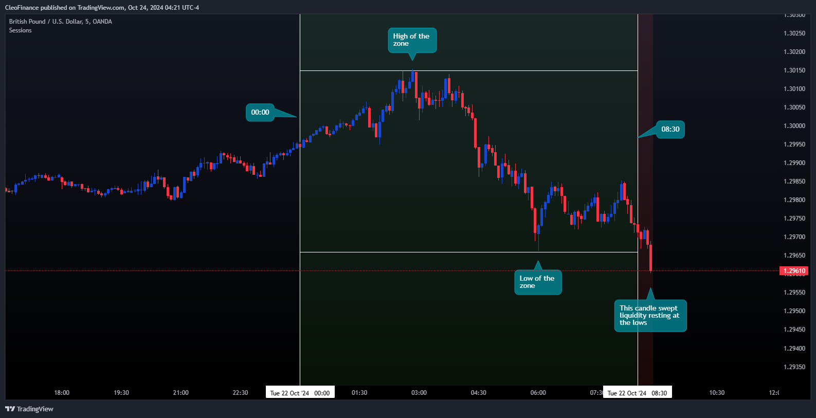Image resolution: width=816 pixels, height=418 pixels.
Task: Click the 'Tue 22 Oct '24 08:30' time label
Action: tap(637, 393)
